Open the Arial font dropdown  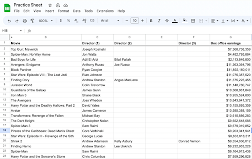110,21
